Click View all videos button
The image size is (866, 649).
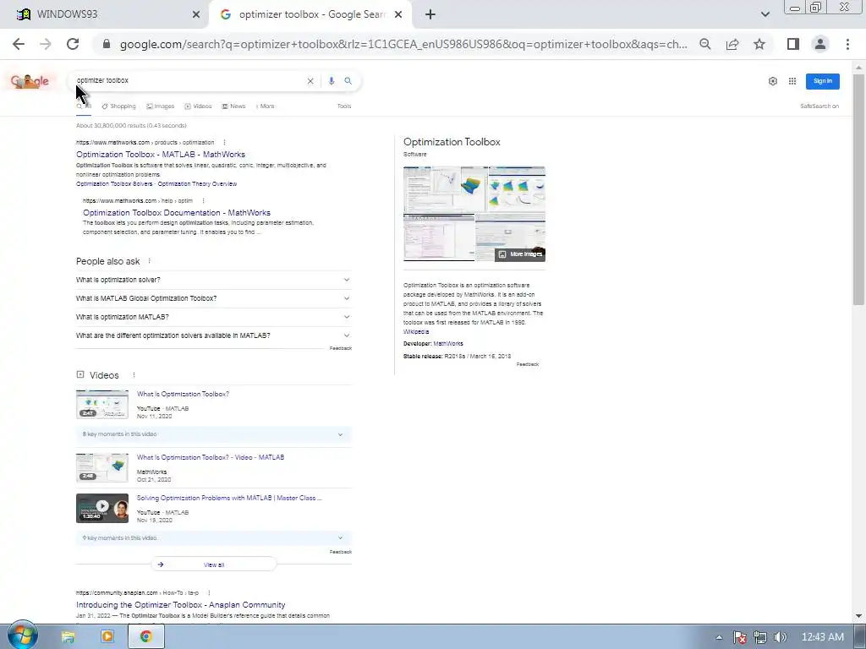point(214,564)
